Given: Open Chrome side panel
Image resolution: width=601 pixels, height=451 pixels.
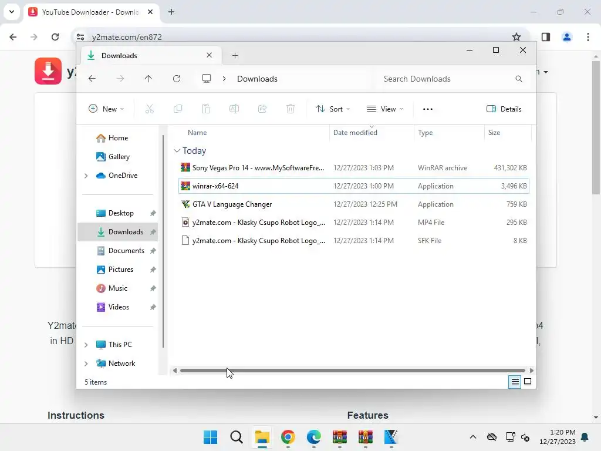Looking at the screenshot, I should click(546, 37).
